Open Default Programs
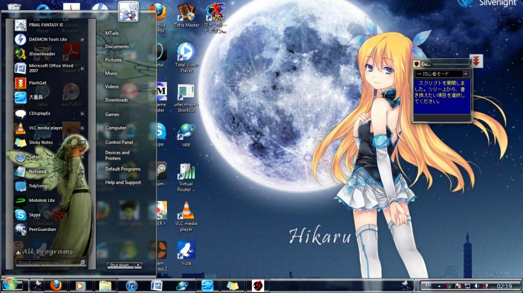 click(x=123, y=169)
